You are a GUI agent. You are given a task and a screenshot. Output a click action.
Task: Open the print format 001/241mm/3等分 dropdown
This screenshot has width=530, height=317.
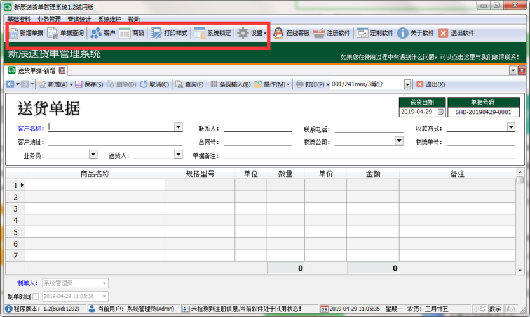(x=407, y=84)
